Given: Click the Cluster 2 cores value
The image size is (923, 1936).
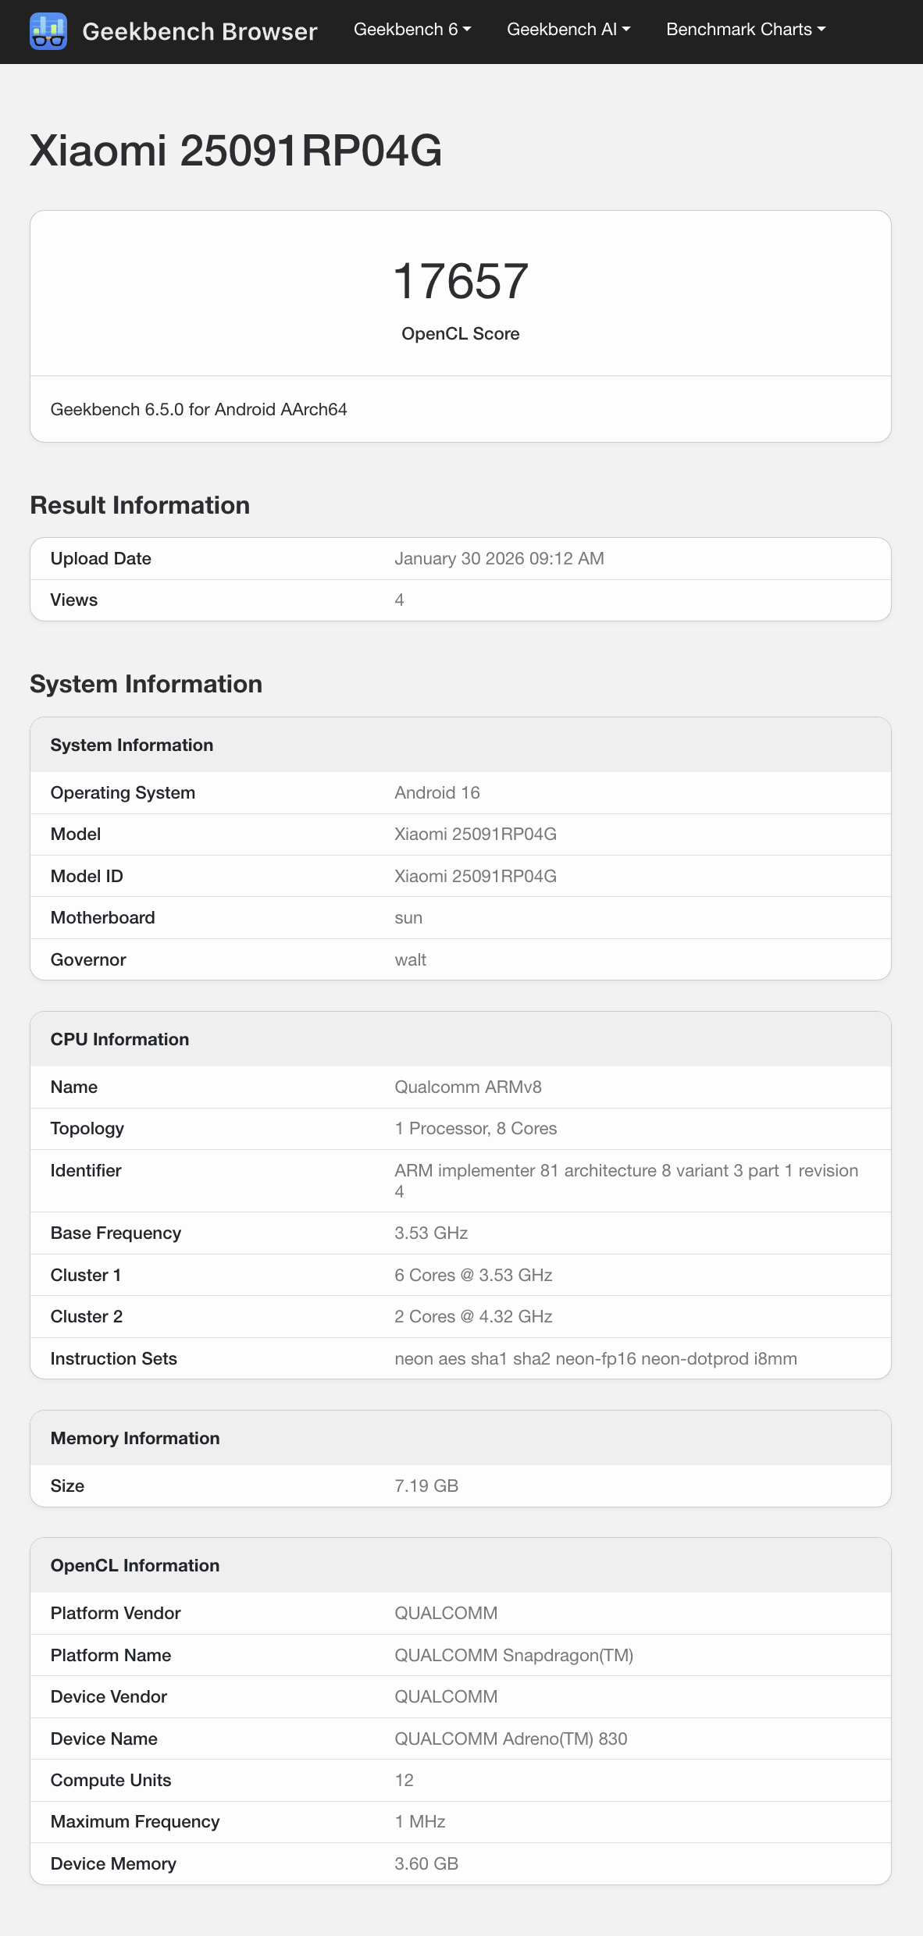Looking at the screenshot, I should click(473, 1317).
